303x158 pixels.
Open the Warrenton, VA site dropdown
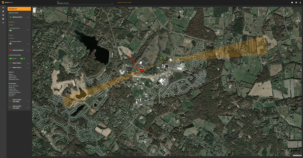pyautogui.click(x=85, y=3)
